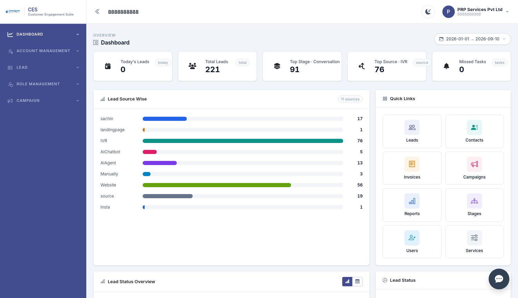Open the chat support bubble

coord(499,279)
